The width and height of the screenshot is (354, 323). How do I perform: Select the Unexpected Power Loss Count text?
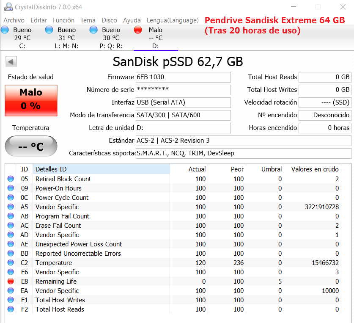(79, 244)
